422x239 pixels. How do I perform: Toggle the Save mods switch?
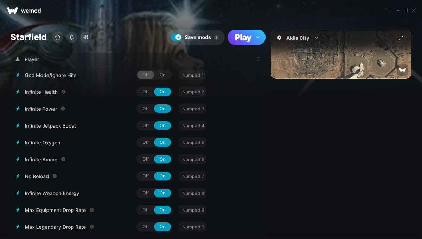[176, 37]
